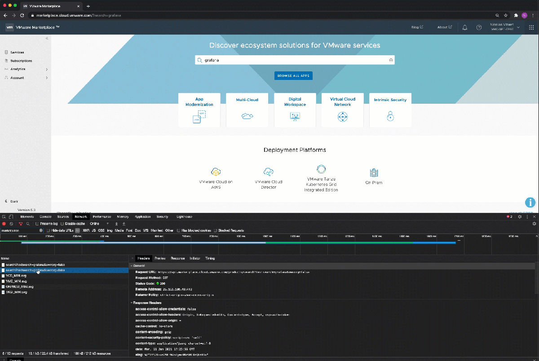
Task: Reload the page in the browser
Action: click(22, 15)
